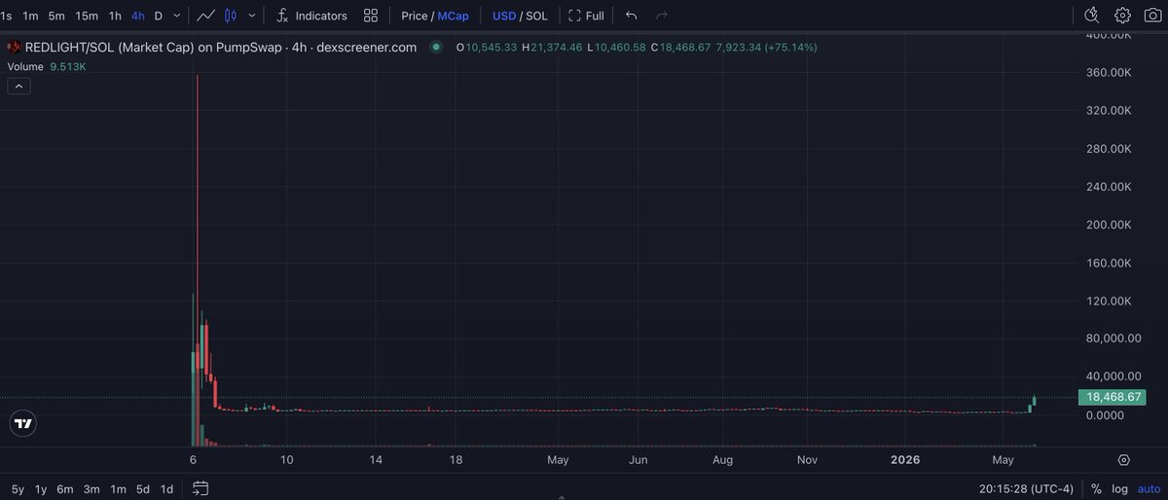Select the 1y date range
1168x500 pixels.
pos(41,489)
